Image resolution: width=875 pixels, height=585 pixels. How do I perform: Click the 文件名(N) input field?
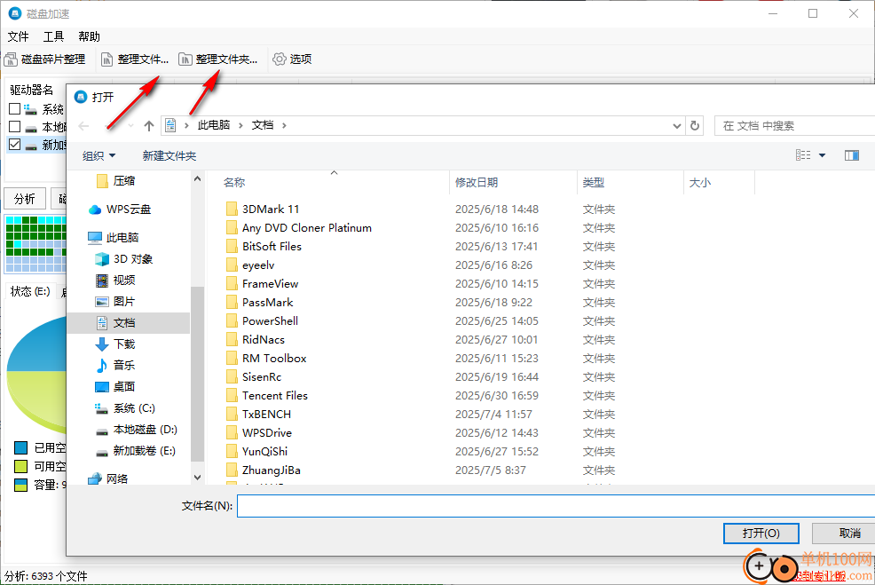click(x=556, y=506)
